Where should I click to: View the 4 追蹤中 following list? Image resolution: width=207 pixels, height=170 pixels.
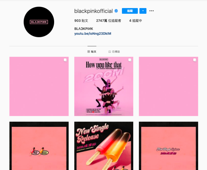pyautogui.click(x=135, y=21)
